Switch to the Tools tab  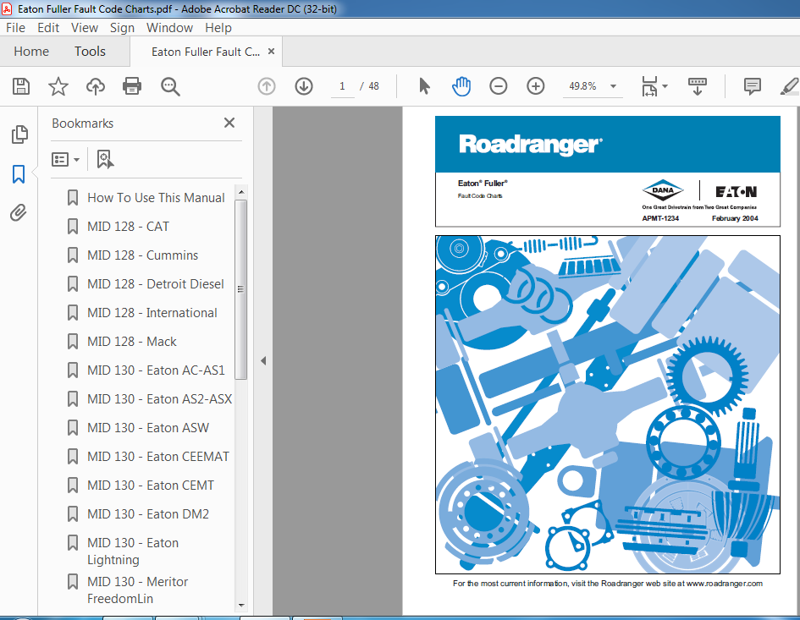coord(90,52)
